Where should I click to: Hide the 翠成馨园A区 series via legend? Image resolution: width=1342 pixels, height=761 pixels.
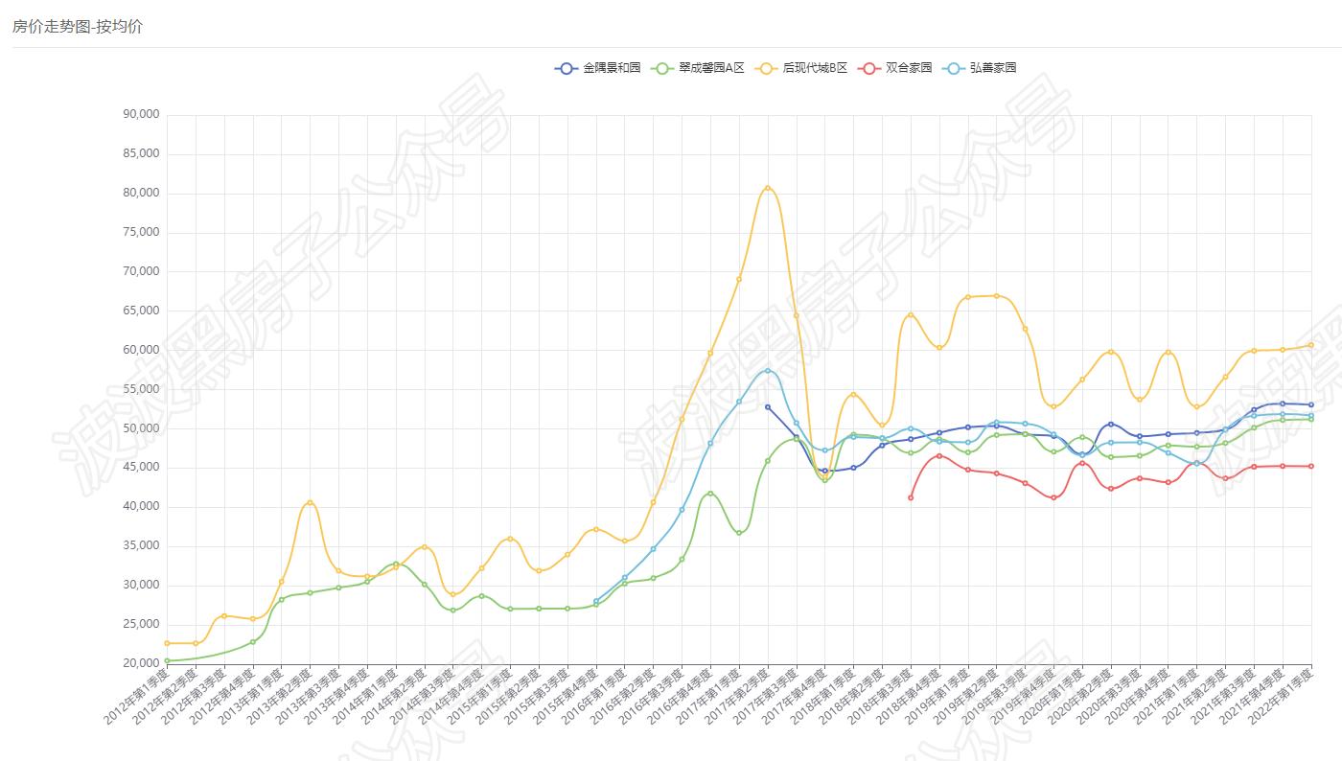[x=697, y=68]
